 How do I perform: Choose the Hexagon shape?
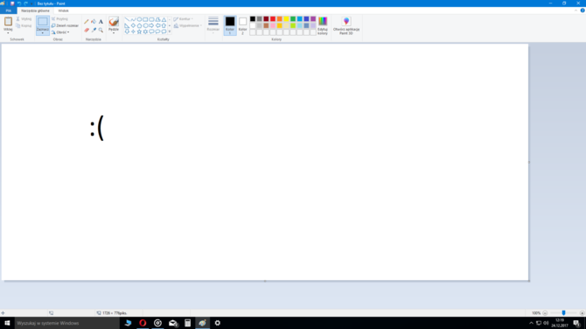pos(145,25)
